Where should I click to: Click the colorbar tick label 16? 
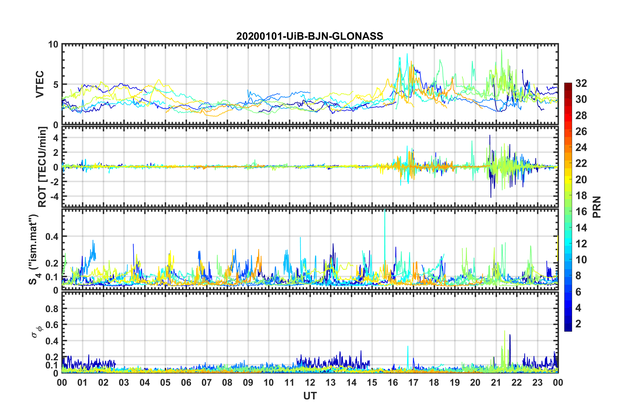pyautogui.click(x=581, y=212)
